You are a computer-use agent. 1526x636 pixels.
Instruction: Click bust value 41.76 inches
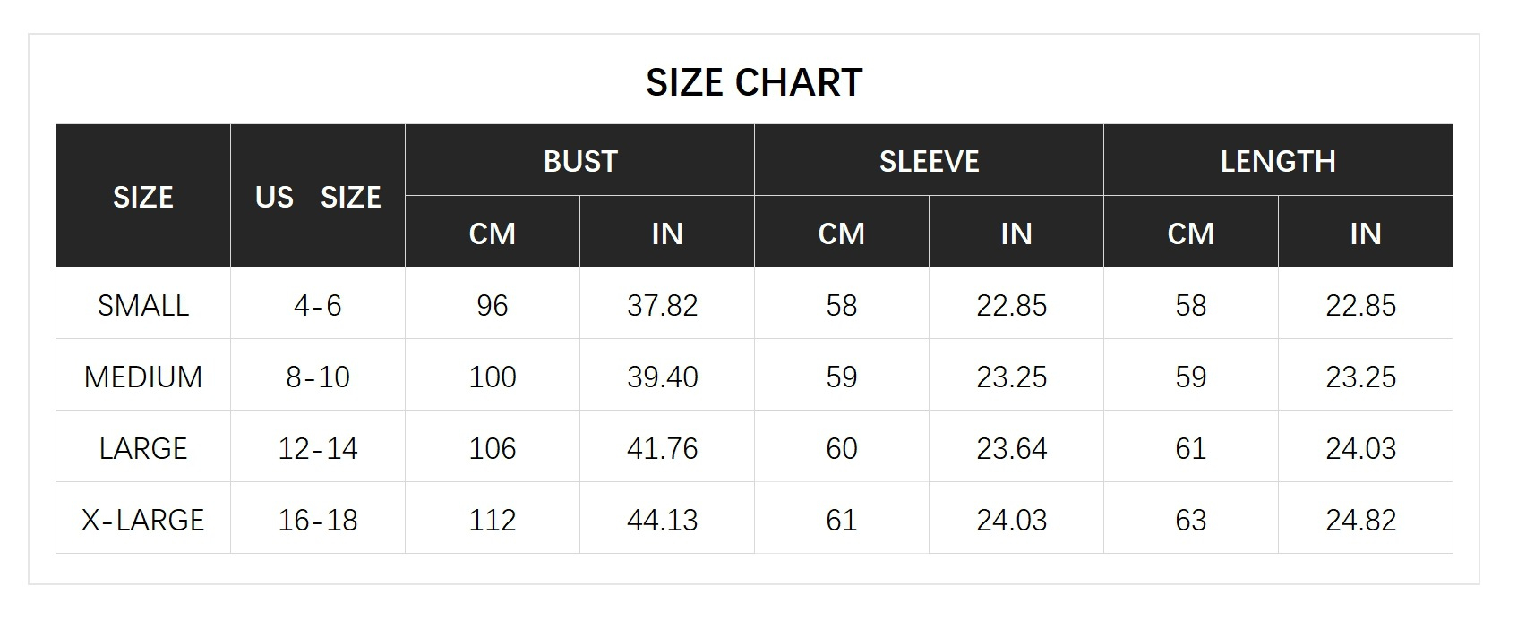point(663,449)
